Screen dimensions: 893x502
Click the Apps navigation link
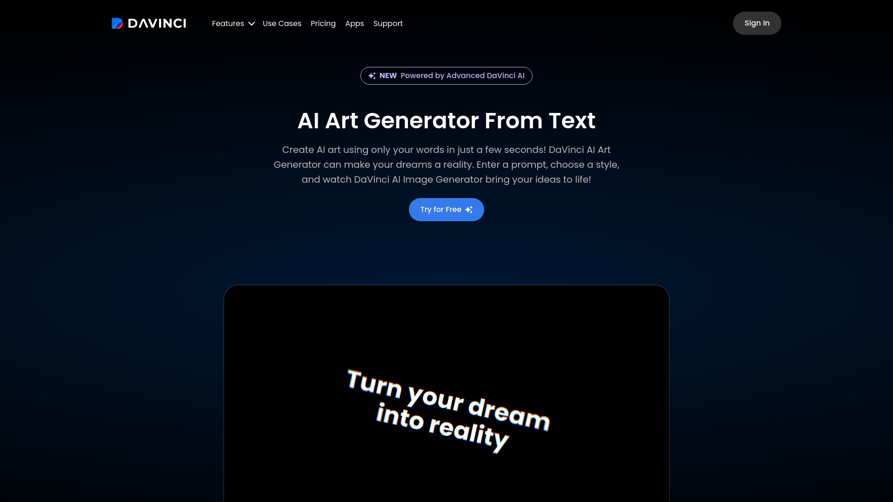(x=354, y=23)
